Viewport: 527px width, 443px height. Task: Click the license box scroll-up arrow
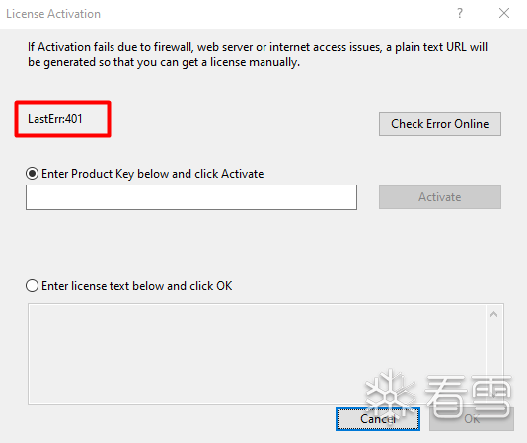[x=494, y=314]
